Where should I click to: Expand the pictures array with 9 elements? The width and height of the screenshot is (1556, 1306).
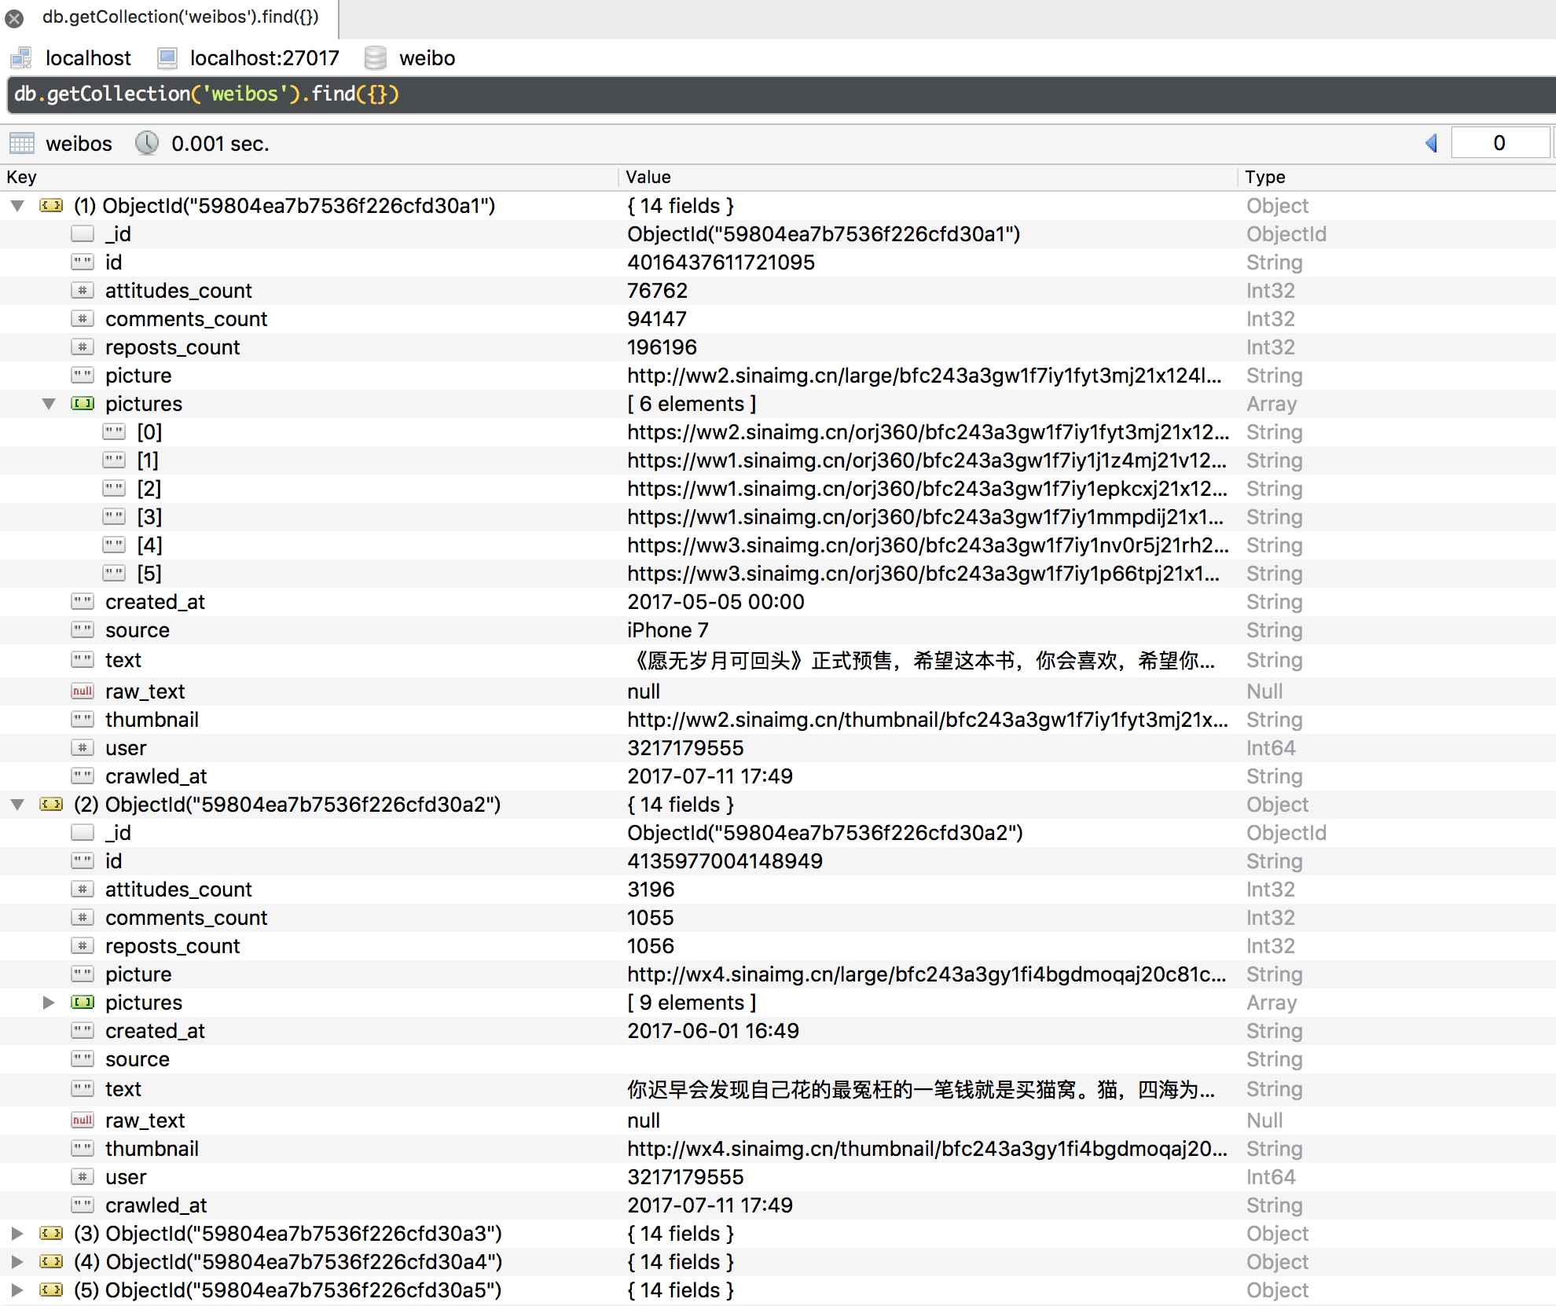[x=49, y=1003]
